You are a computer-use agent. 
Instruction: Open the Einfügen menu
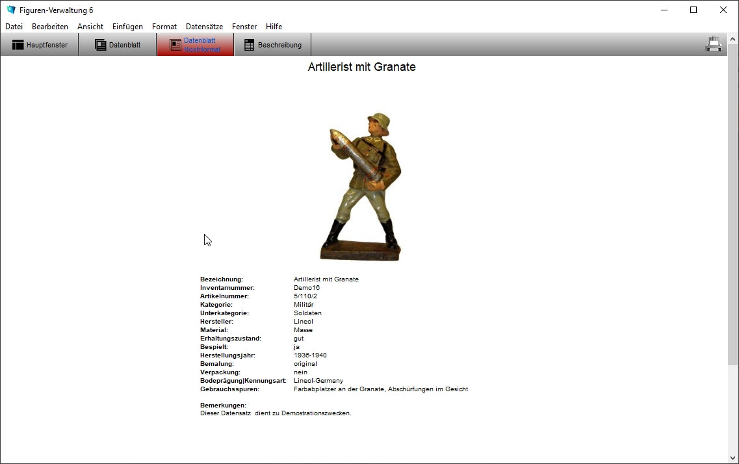pos(127,27)
